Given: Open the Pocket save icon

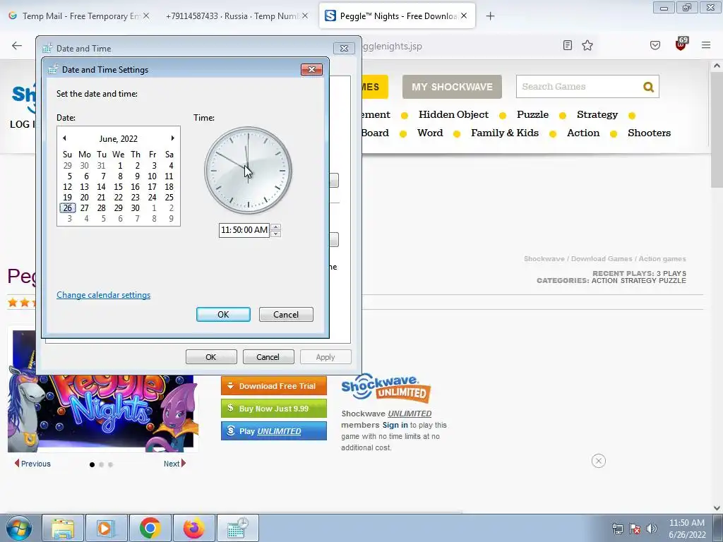Looking at the screenshot, I should (655, 45).
